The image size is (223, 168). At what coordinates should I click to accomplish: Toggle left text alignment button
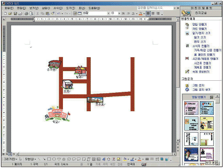pyautogui.click(x=148, y=13)
